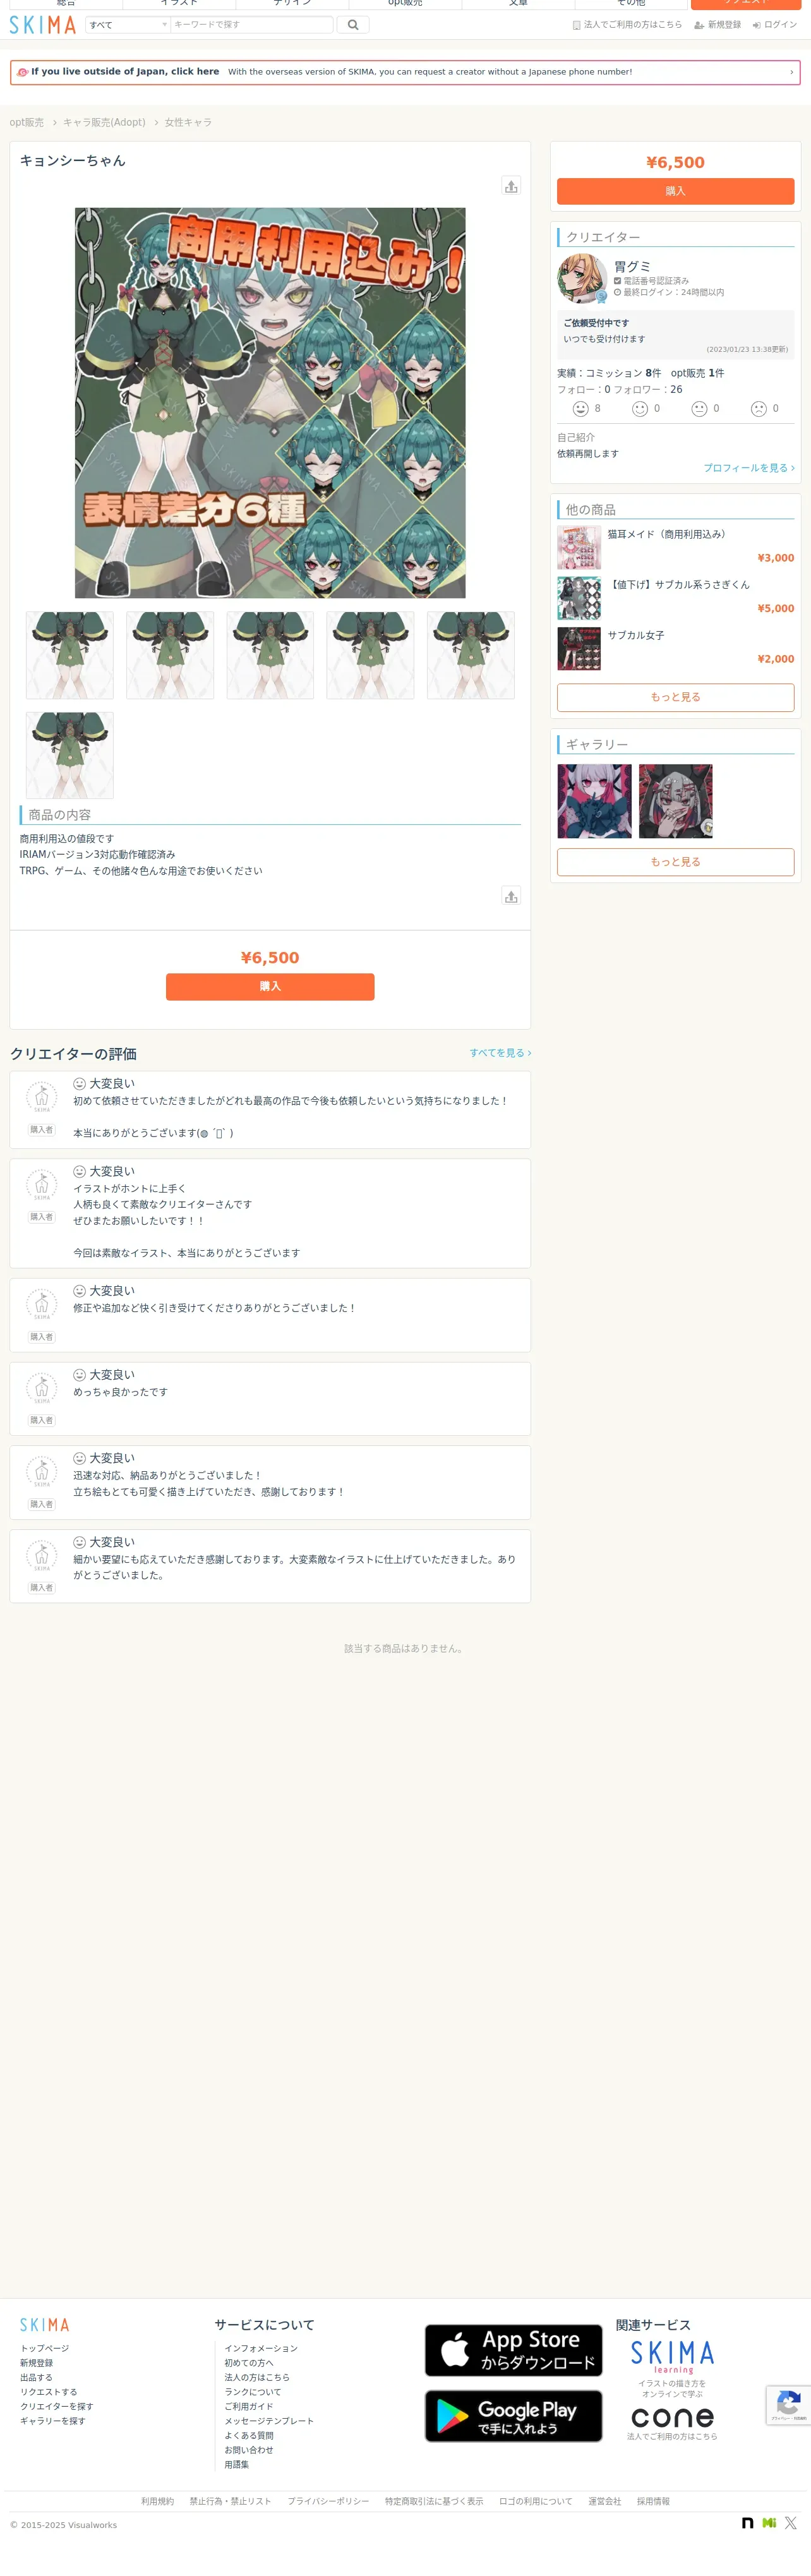
Task: Click the よくある質問 footer link
Action: (x=249, y=2435)
